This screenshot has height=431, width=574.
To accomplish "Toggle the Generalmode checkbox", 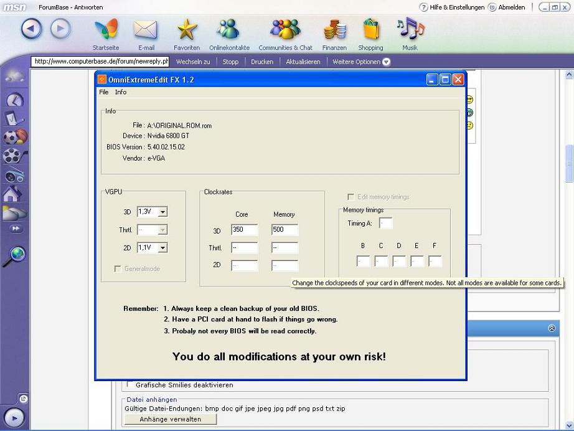I will [x=118, y=269].
